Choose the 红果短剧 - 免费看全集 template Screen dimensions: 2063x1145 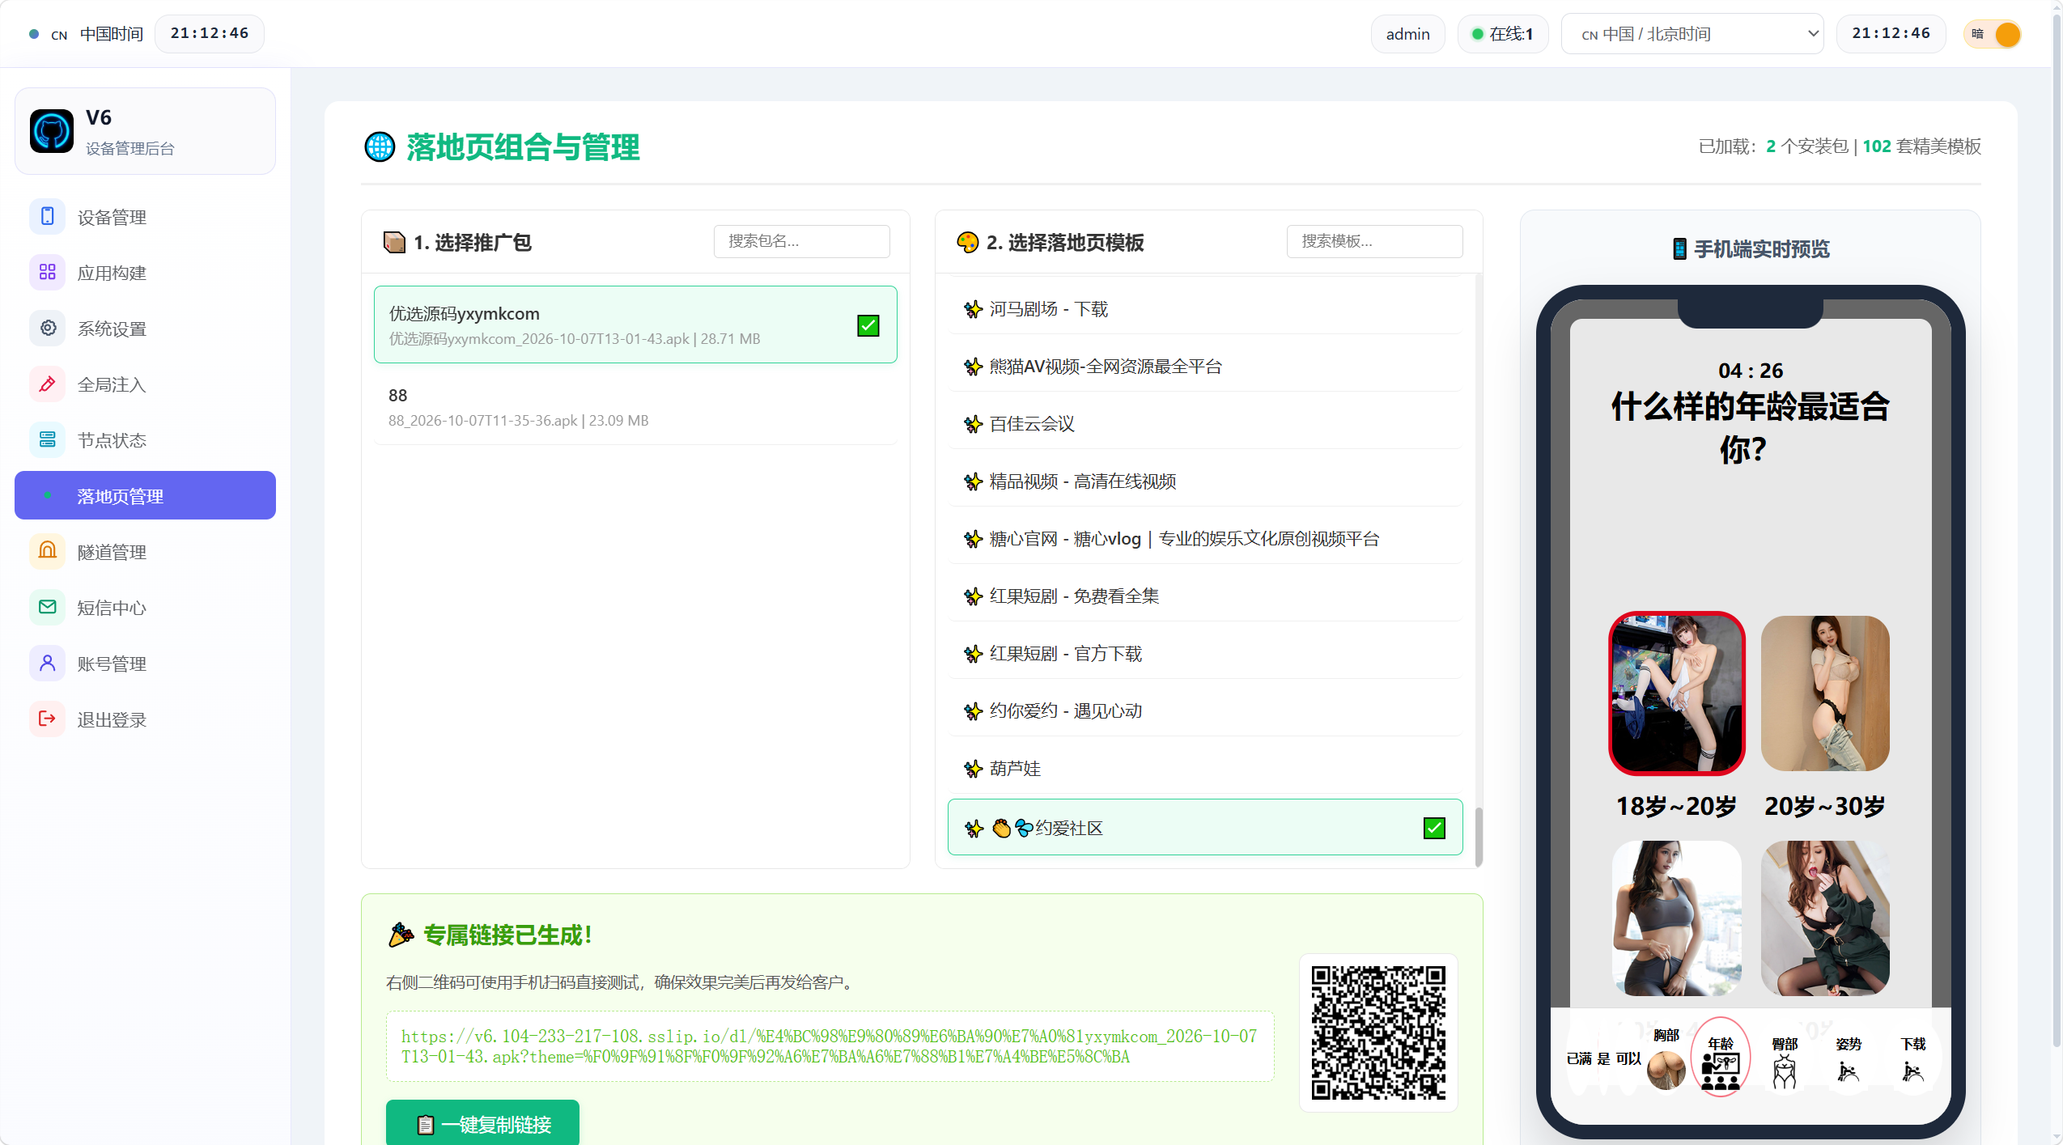1205,596
